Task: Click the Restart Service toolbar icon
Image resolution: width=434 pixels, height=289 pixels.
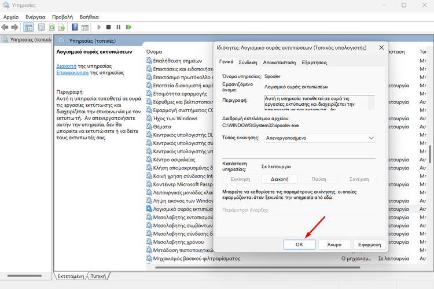Action: pyautogui.click(x=128, y=27)
